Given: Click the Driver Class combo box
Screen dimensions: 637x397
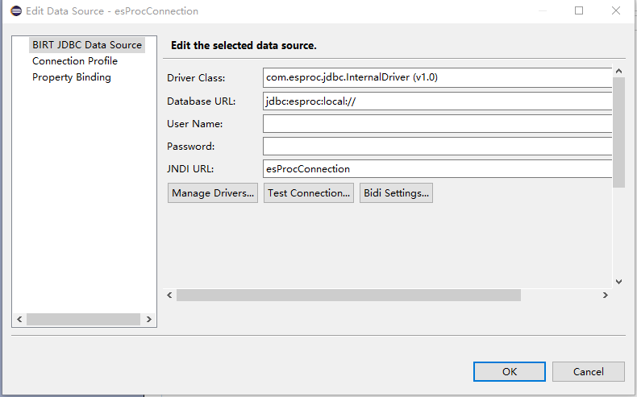Looking at the screenshot, I should coord(437,78).
